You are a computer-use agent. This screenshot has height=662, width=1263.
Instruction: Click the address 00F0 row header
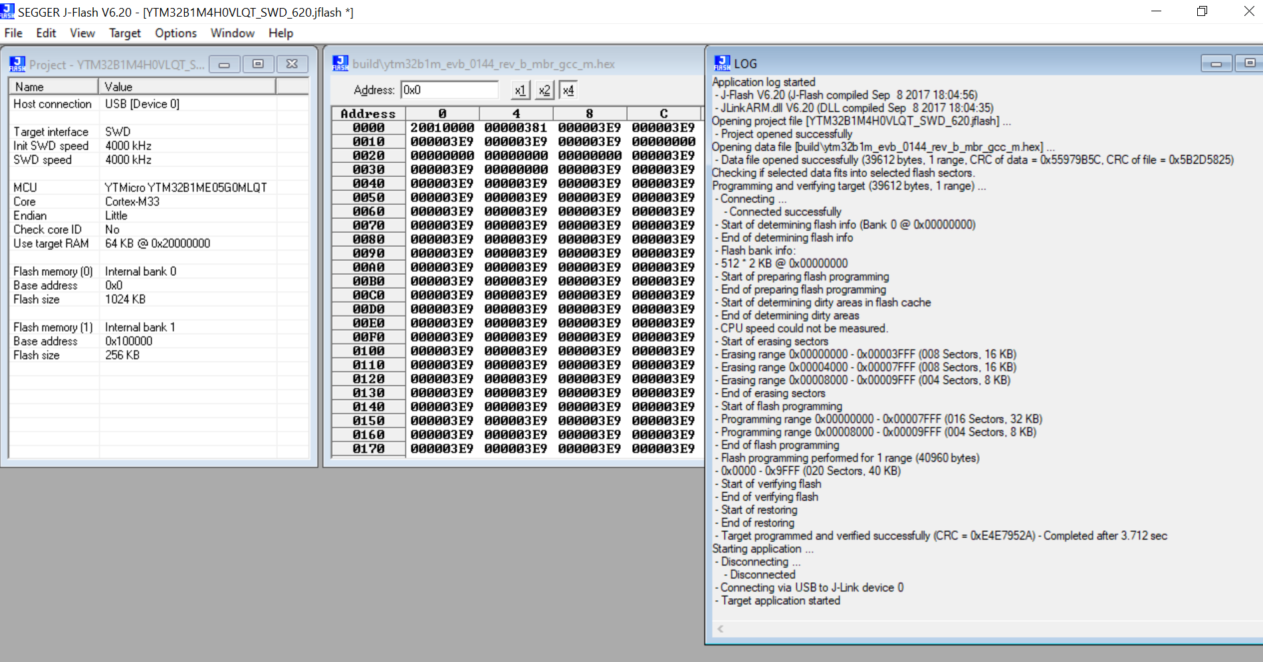coord(368,337)
